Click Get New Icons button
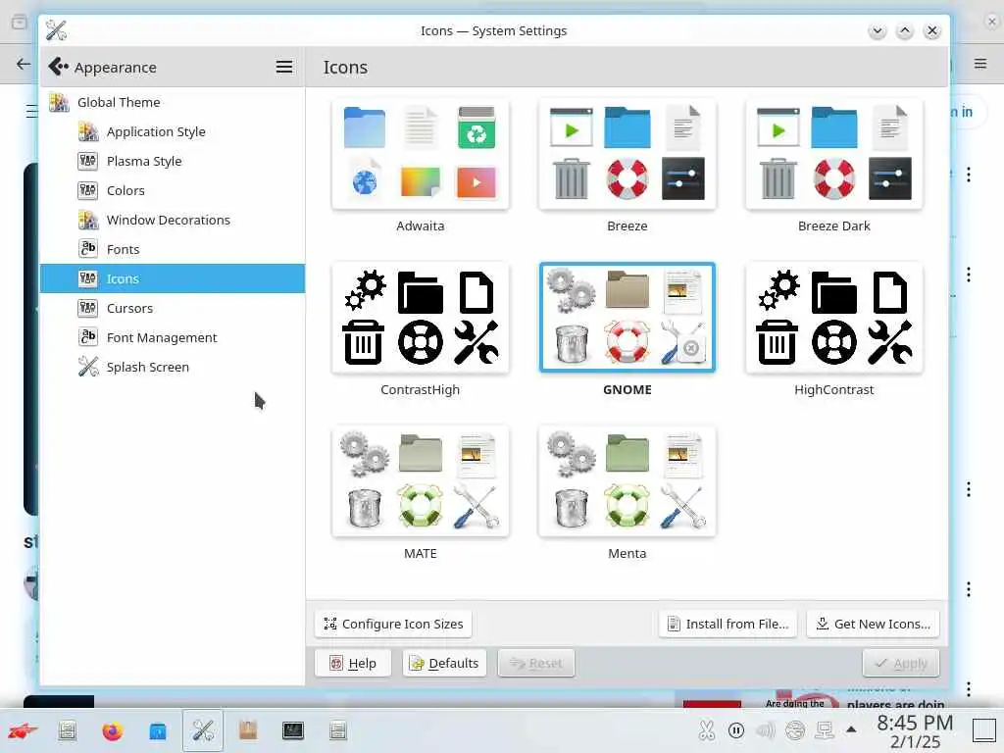Screen dimensions: 1004x753 [x=873, y=625]
